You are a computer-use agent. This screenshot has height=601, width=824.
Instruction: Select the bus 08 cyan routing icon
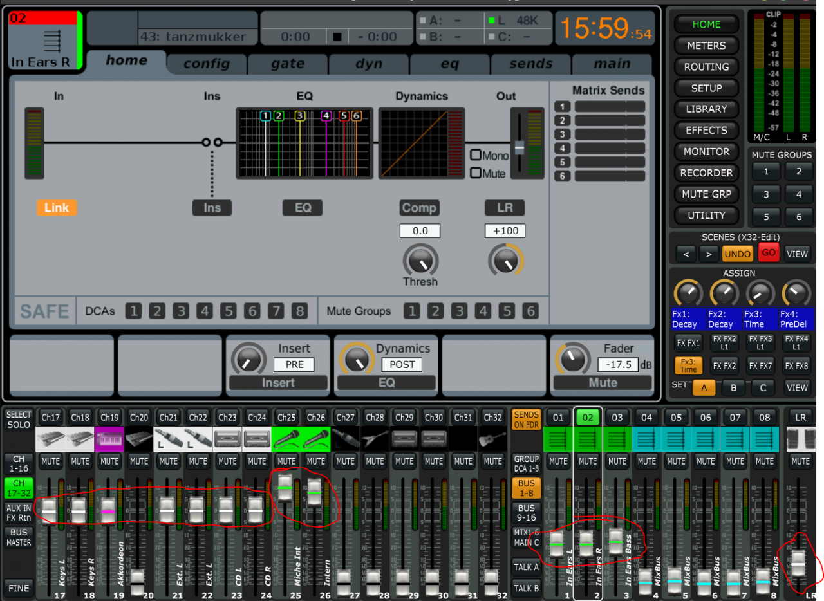[x=765, y=439]
